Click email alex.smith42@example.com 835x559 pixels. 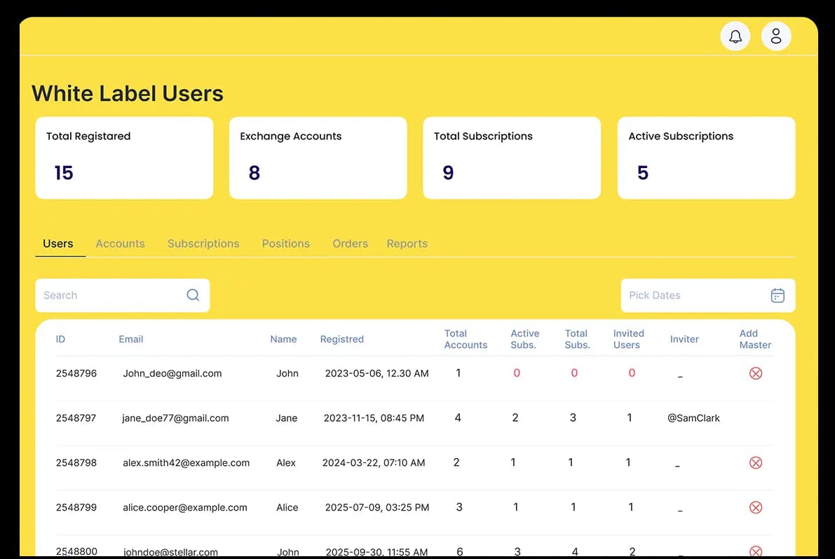pos(186,463)
